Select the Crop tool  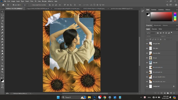(x=2, y=24)
